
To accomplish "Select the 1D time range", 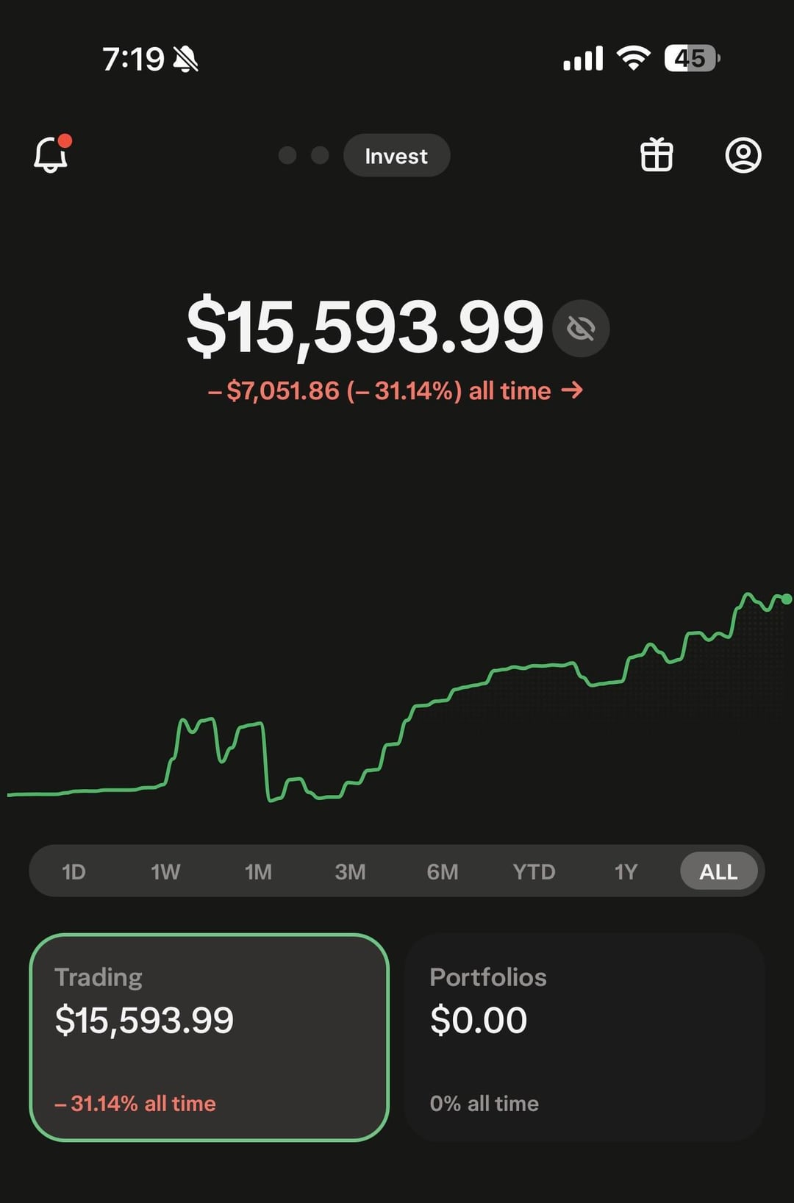I will coord(74,871).
